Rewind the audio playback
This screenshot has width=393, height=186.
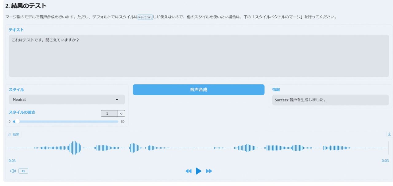[189, 171]
